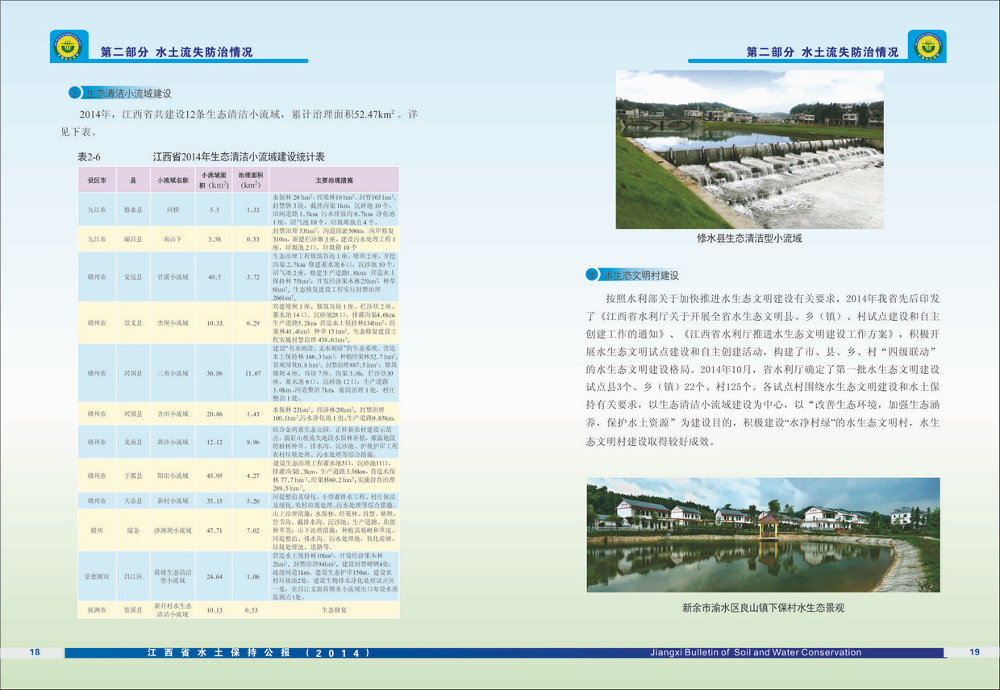The width and height of the screenshot is (1000, 690).
Task: Select the '三角小流域' name cell
Action: click(x=173, y=374)
